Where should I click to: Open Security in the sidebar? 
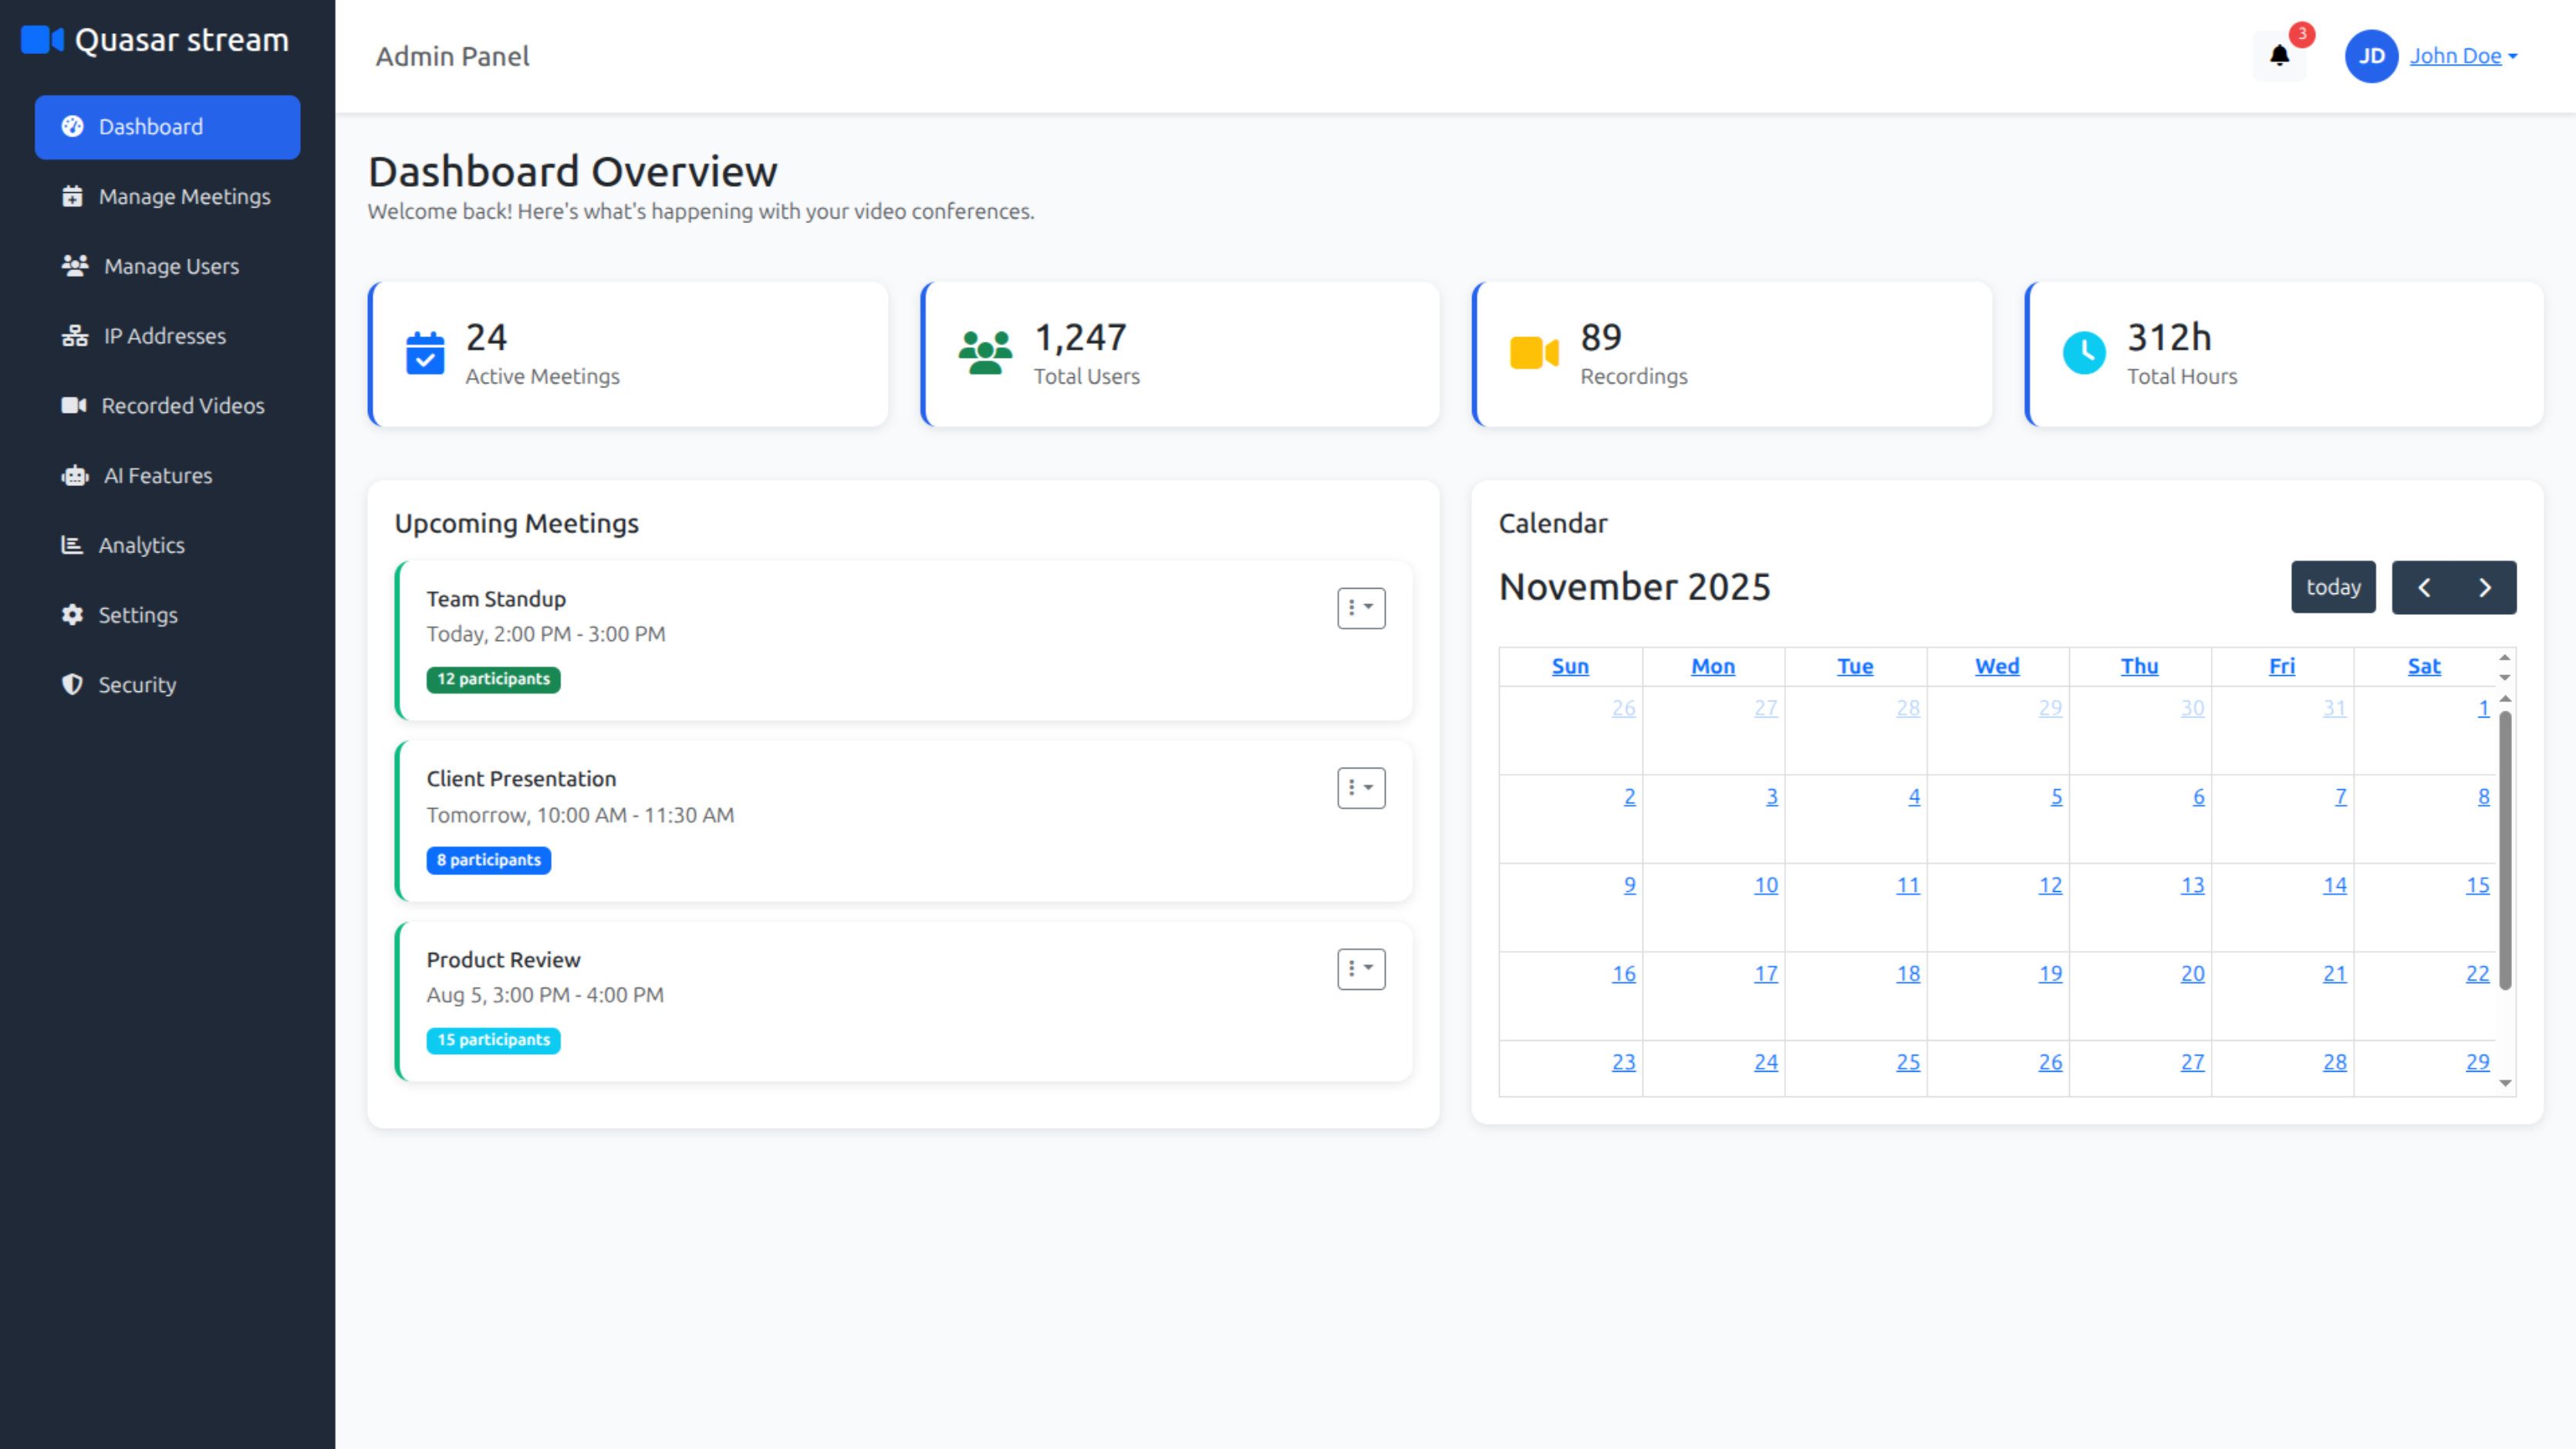(x=167, y=685)
